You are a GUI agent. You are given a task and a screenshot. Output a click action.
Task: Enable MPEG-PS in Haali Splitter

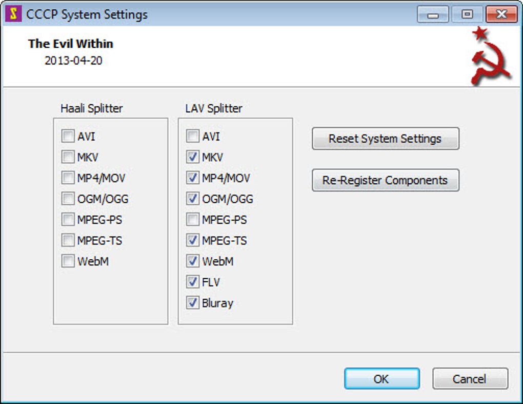tap(68, 220)
